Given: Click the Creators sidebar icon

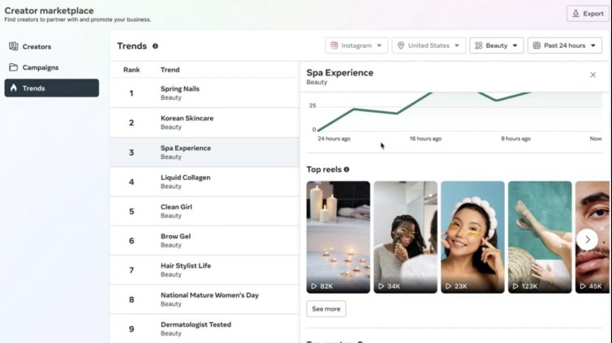Looking at the screenshot, I should (14, 46).
